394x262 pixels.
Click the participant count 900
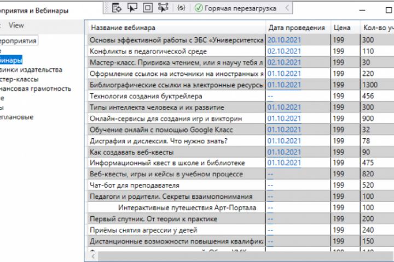tap(368, 118)
